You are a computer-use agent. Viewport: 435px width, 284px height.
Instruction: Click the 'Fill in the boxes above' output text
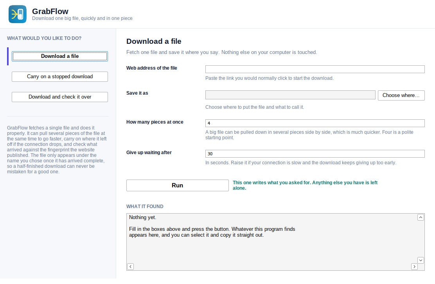212,232
